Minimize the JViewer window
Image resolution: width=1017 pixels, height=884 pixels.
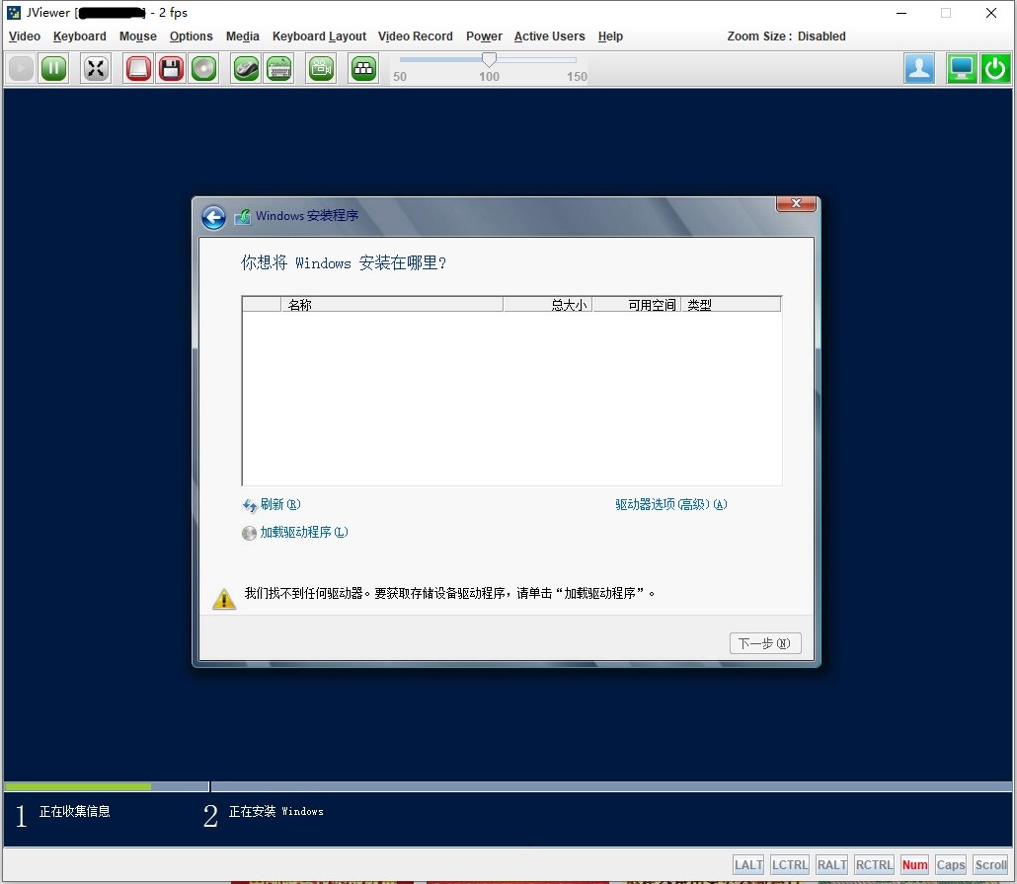coord(901,13)
